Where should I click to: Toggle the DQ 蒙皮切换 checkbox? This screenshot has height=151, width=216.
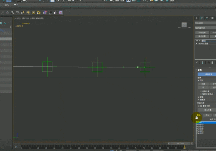(x=199, y=106)
